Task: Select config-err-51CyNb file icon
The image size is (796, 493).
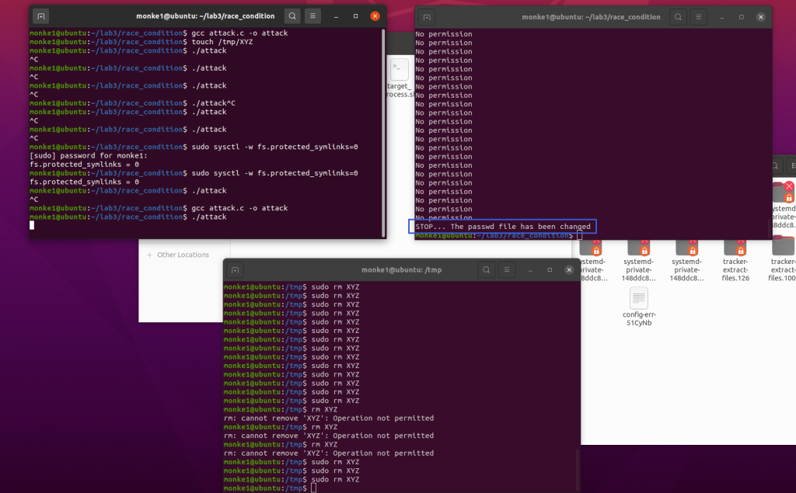Action: pos(639,298)
